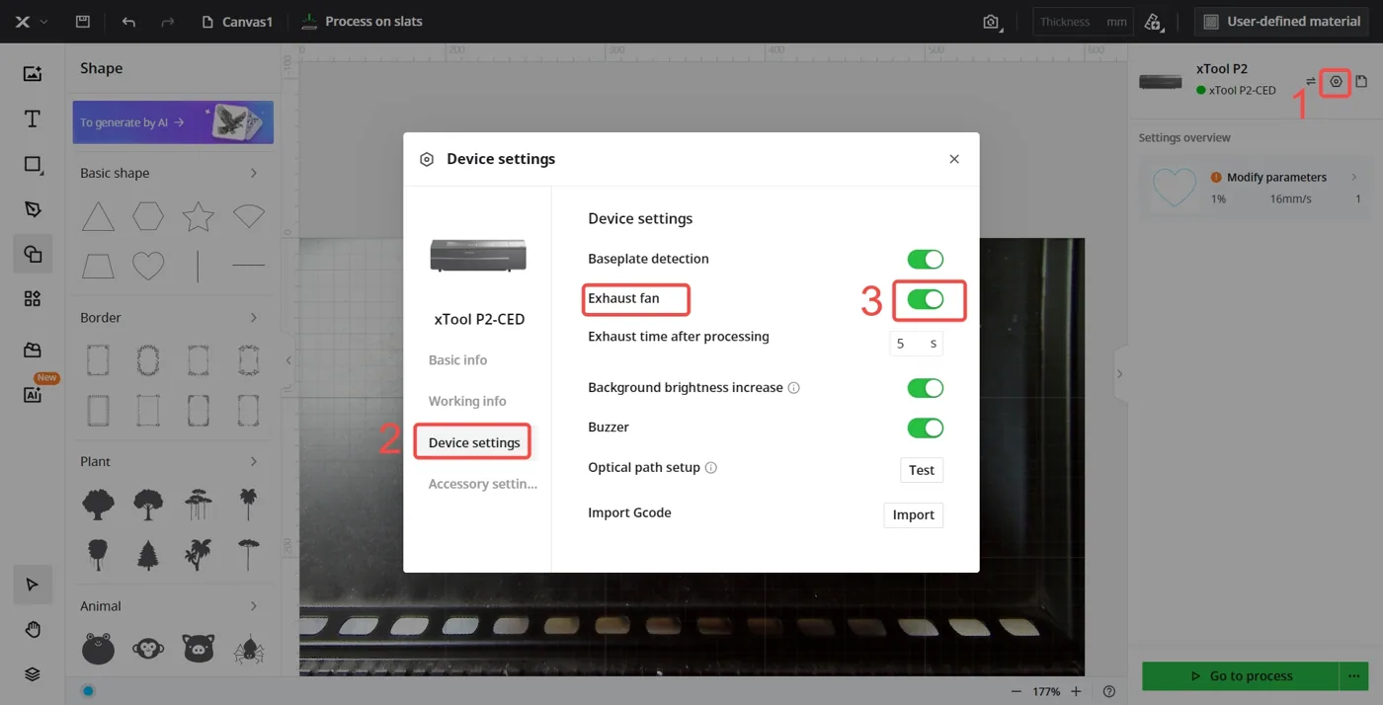
Task: Open more options beside Go to process
Action: point(1351,676)
